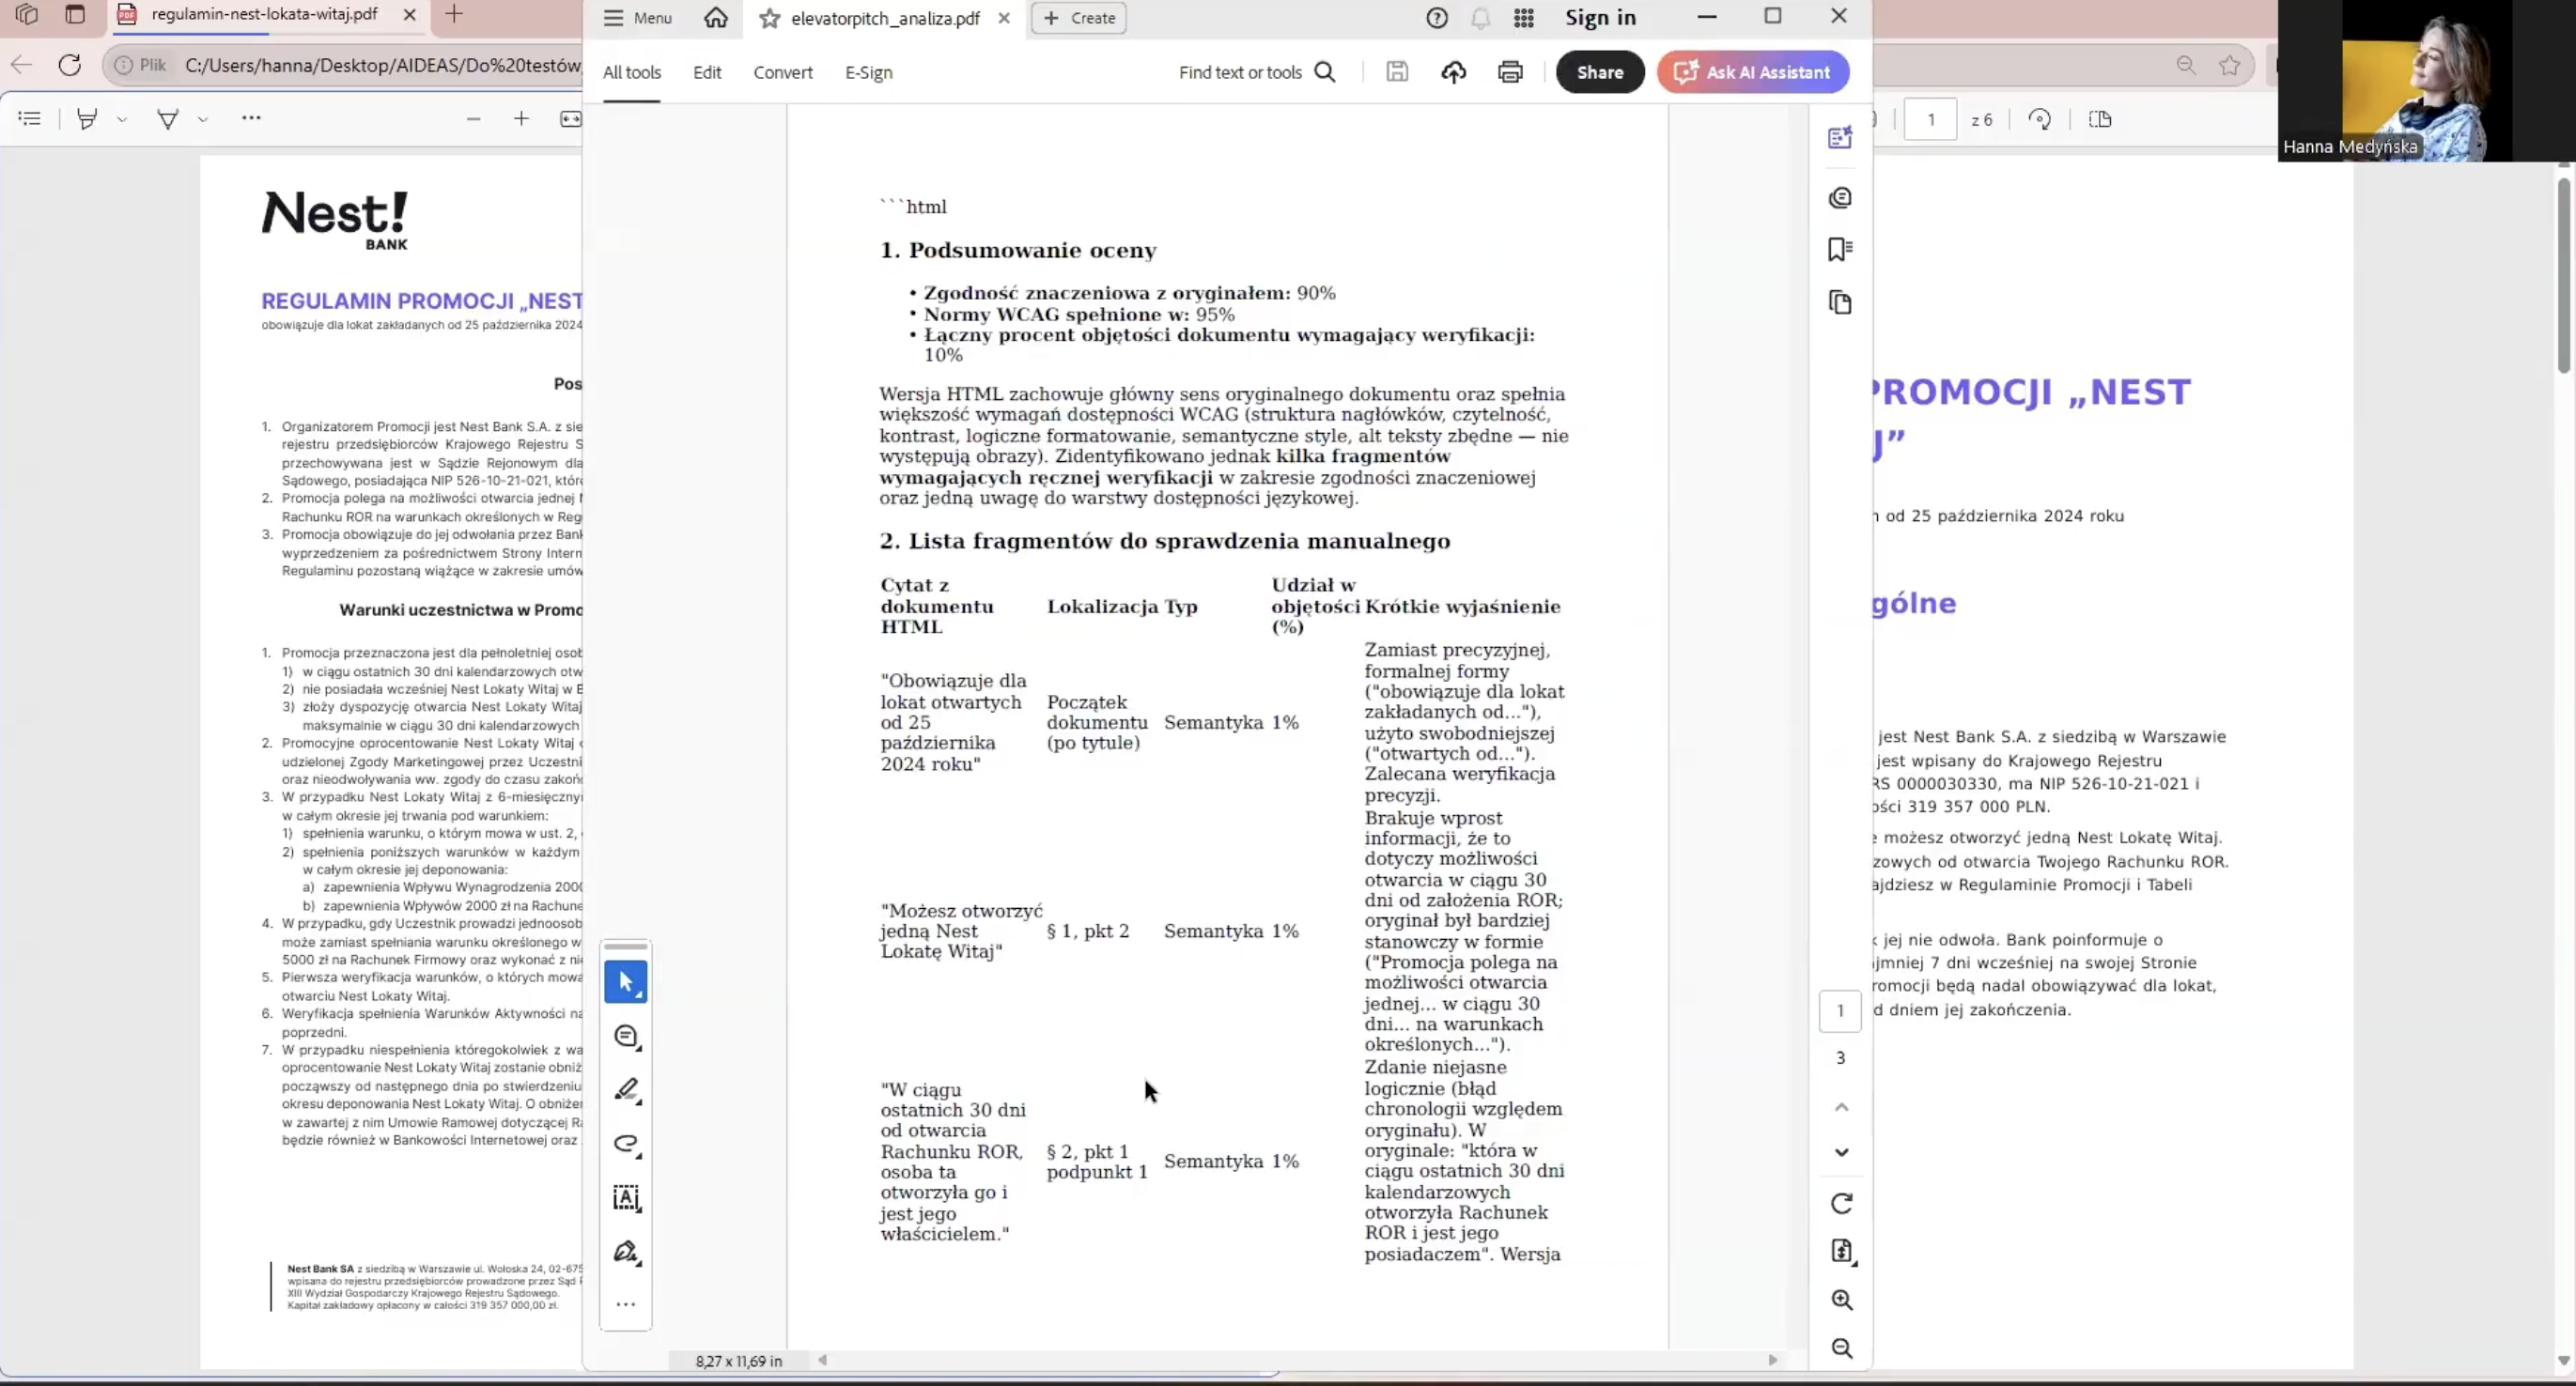Click the horizontal scrollbar at bottom
Viewport: 2576px width, 1386px height.
[1296, 1360]
